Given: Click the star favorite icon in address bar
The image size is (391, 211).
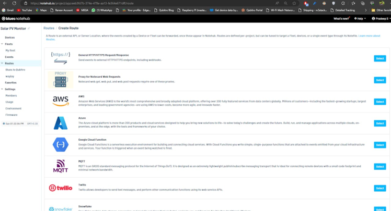Looking at the screenshot, I should (294, 3).
